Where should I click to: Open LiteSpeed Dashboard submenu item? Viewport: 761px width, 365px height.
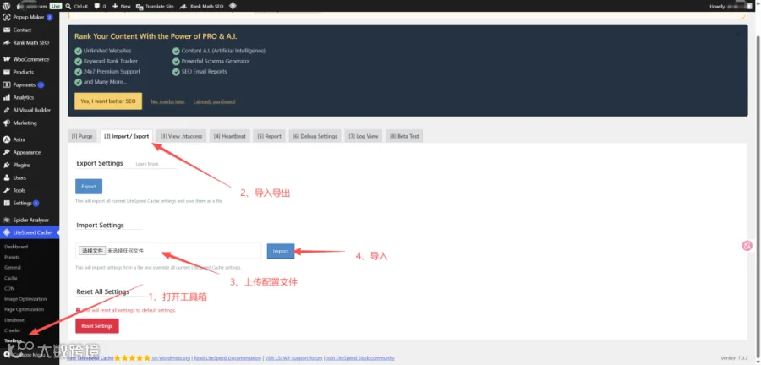(16, 247)
